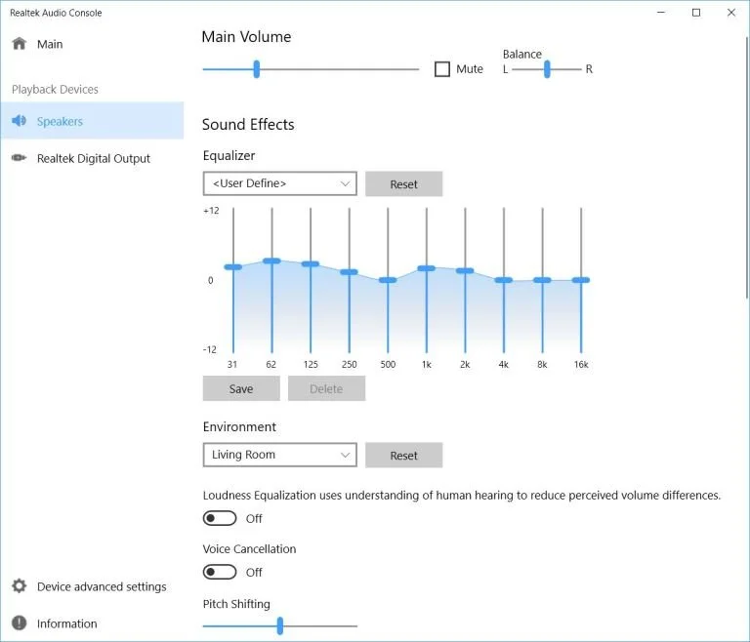Viewport: 750px width, 642px height.
Task: Open the Living Room environment dropdown
Action: tap(280, 455)
